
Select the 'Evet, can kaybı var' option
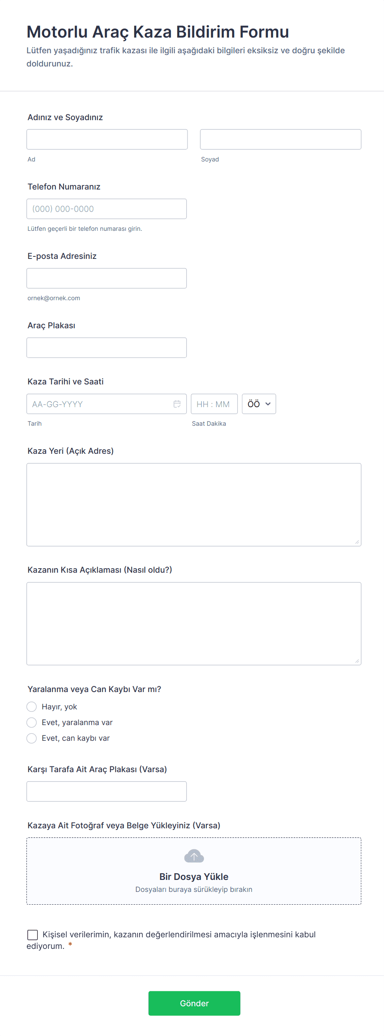(x=32, y=738)
